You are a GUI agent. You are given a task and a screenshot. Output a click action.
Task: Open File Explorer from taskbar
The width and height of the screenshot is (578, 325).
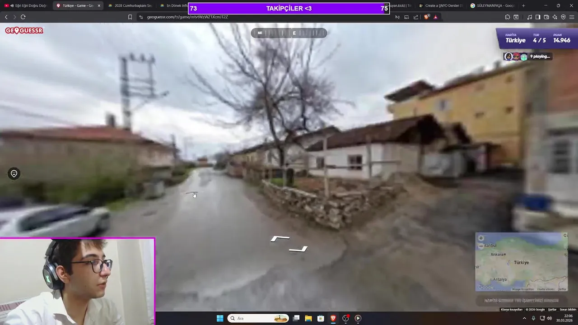coord(308,318)
